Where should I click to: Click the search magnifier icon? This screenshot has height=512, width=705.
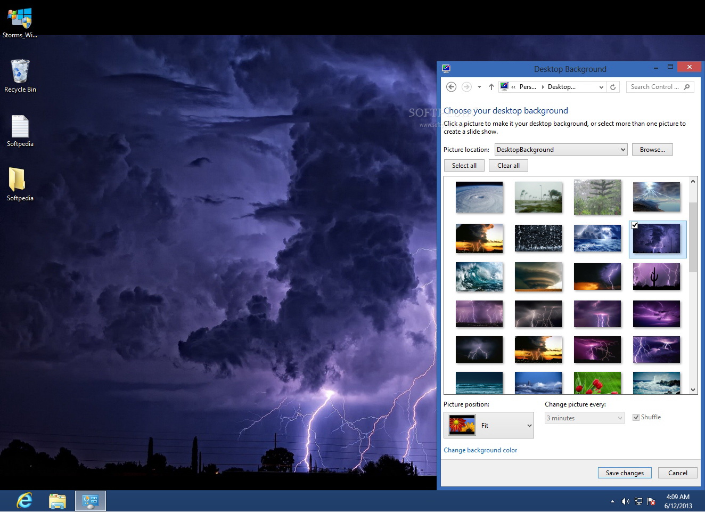click(x=687, y=87)
